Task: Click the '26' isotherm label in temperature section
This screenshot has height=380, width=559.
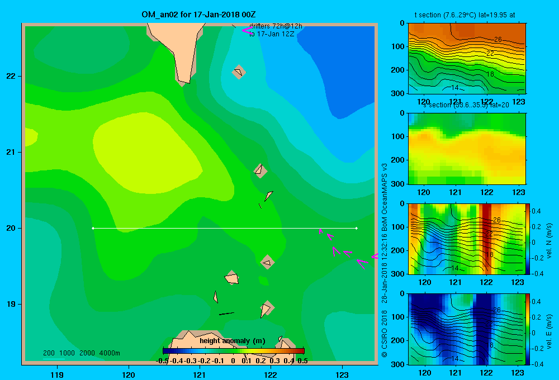Action: tap(498, 40)
